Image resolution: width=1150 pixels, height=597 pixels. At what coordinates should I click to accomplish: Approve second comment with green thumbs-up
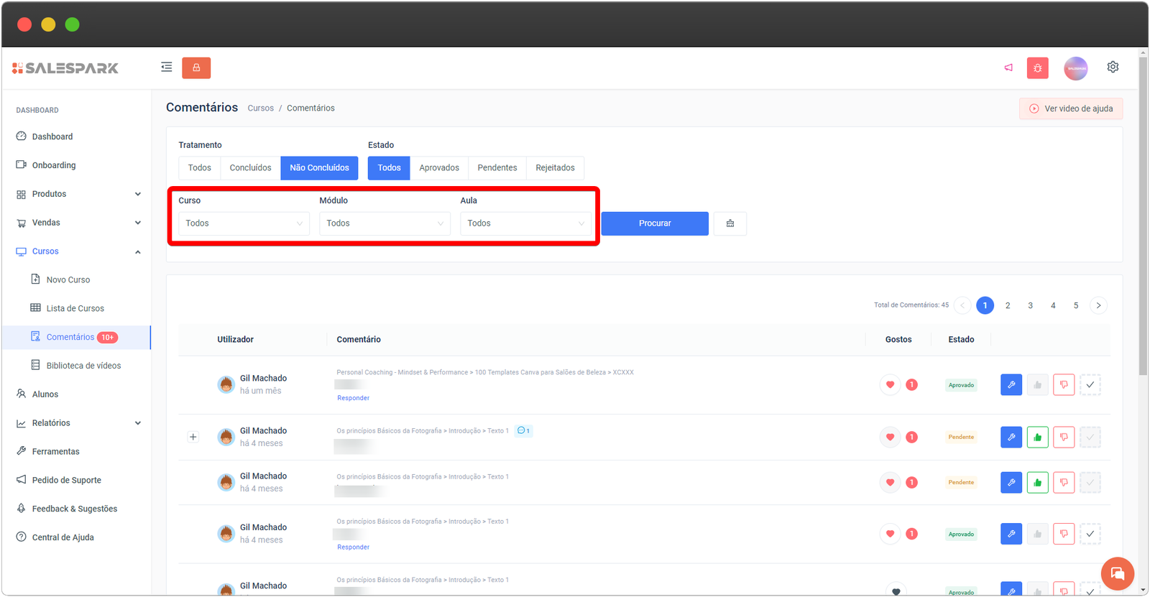[1037, 437]
